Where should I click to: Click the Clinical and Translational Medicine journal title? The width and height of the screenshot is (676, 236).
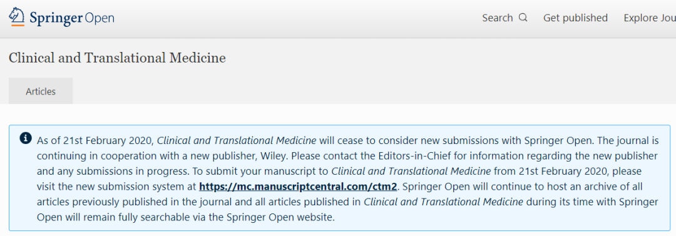point(117,58)
